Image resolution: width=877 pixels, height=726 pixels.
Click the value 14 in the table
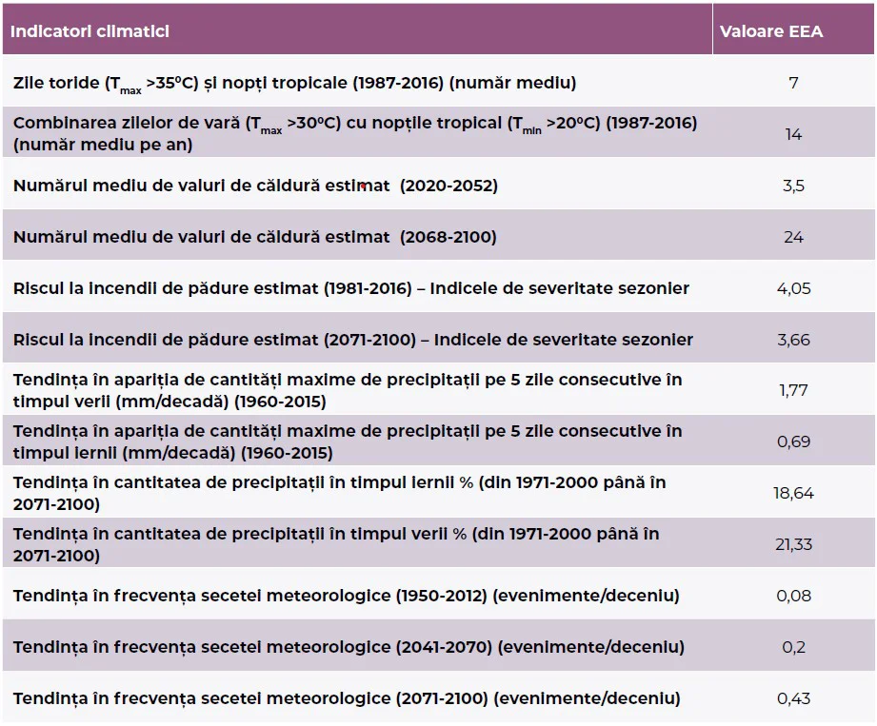[x=793, y=134]
